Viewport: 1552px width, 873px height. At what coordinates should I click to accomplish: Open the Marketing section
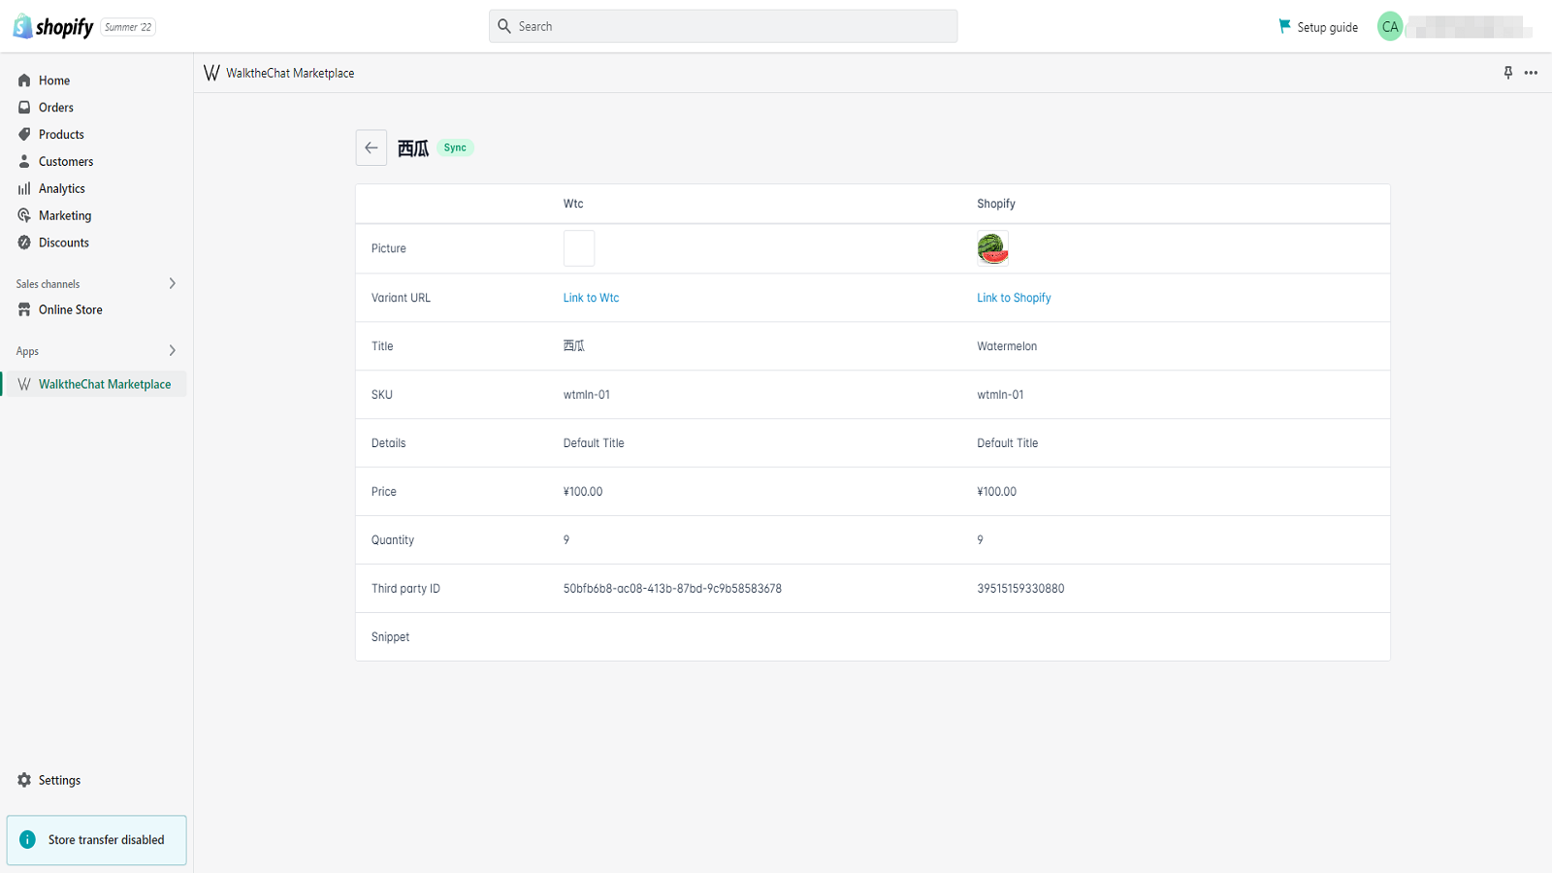click(x=65, y=214)
